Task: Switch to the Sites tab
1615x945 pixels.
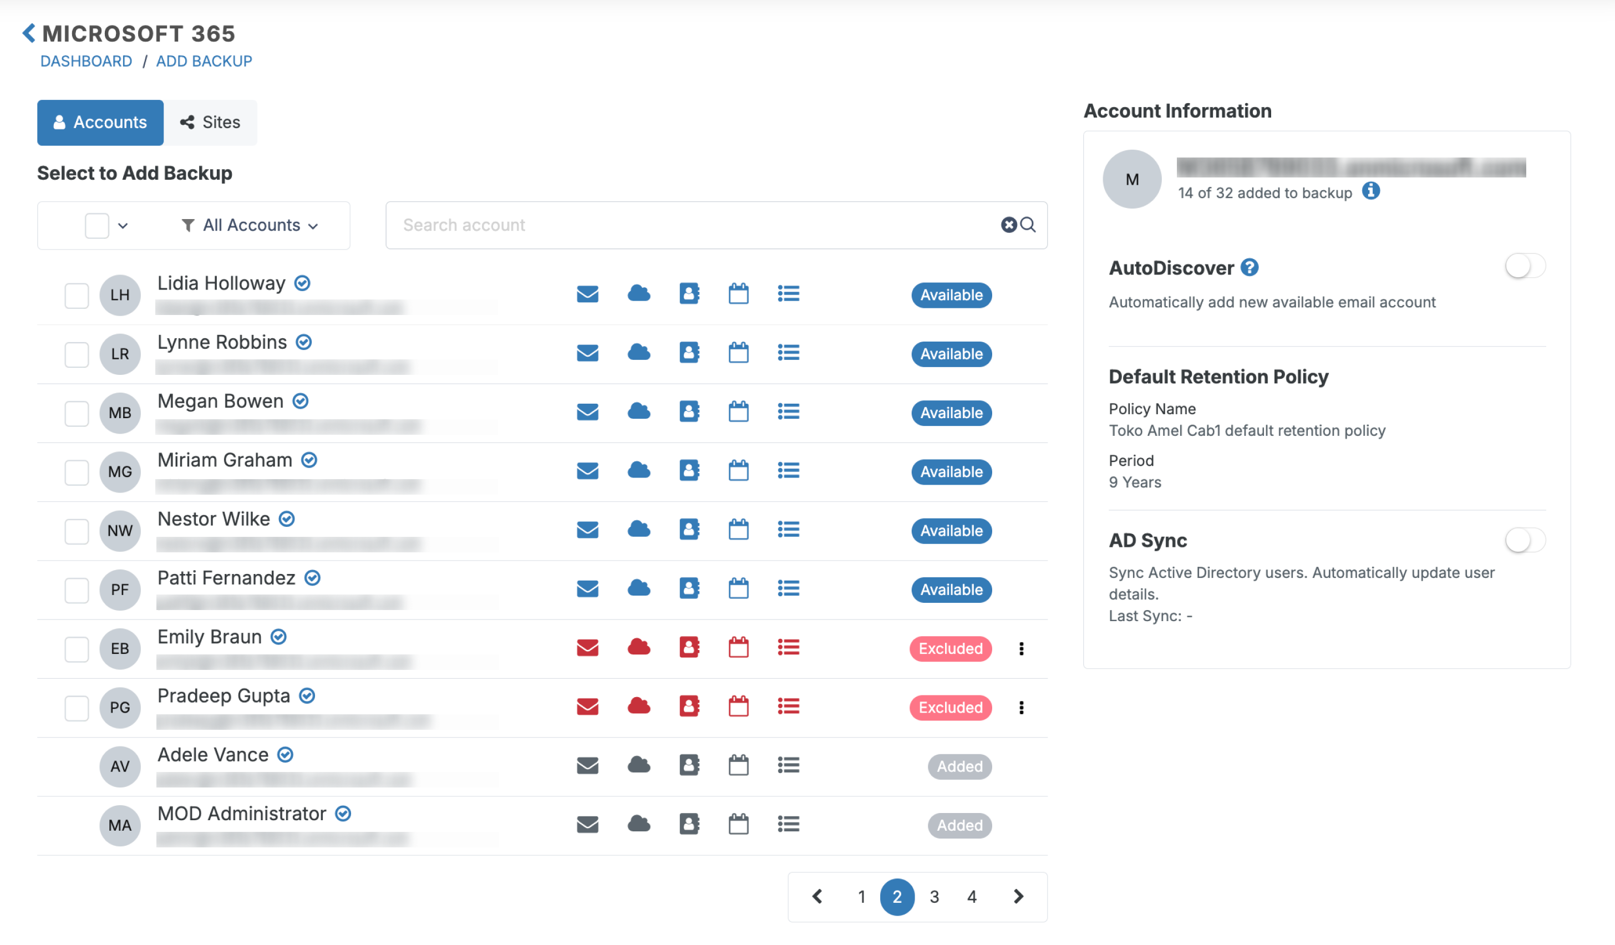Action: pos(210,123)
